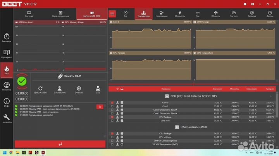This screenshot has height=156, width=279.
Task: Click the graph icon in Core 1 row
Action: click(x=117, y=106)
